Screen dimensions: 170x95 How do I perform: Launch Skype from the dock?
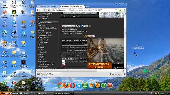[79, 85]
